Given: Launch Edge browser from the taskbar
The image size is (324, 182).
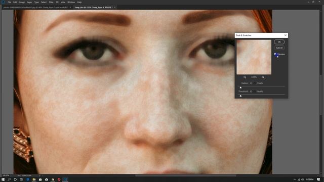Looking at the screenshot, I should point(28,179).
